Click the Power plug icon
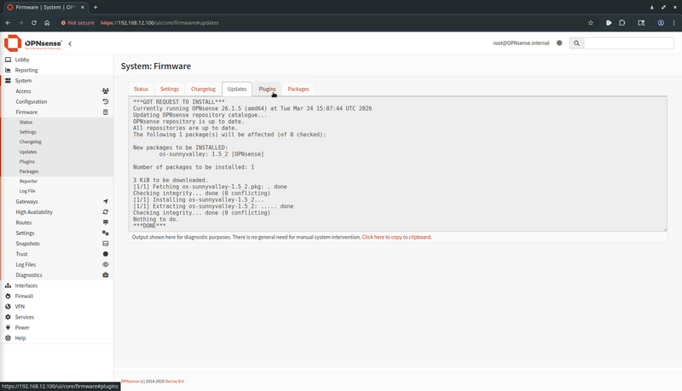682x391 pixels. coord(8,328)
